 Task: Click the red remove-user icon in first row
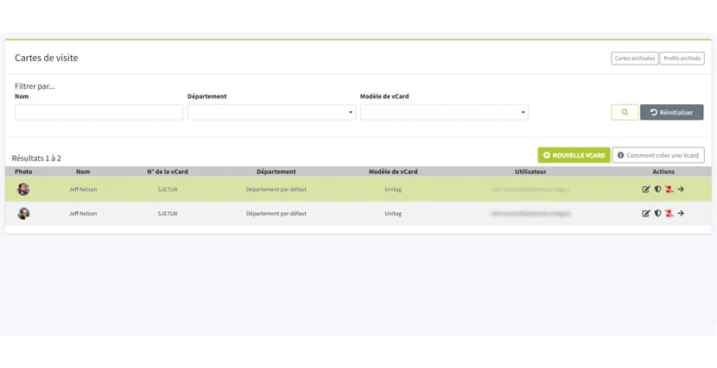pos(669,190)
